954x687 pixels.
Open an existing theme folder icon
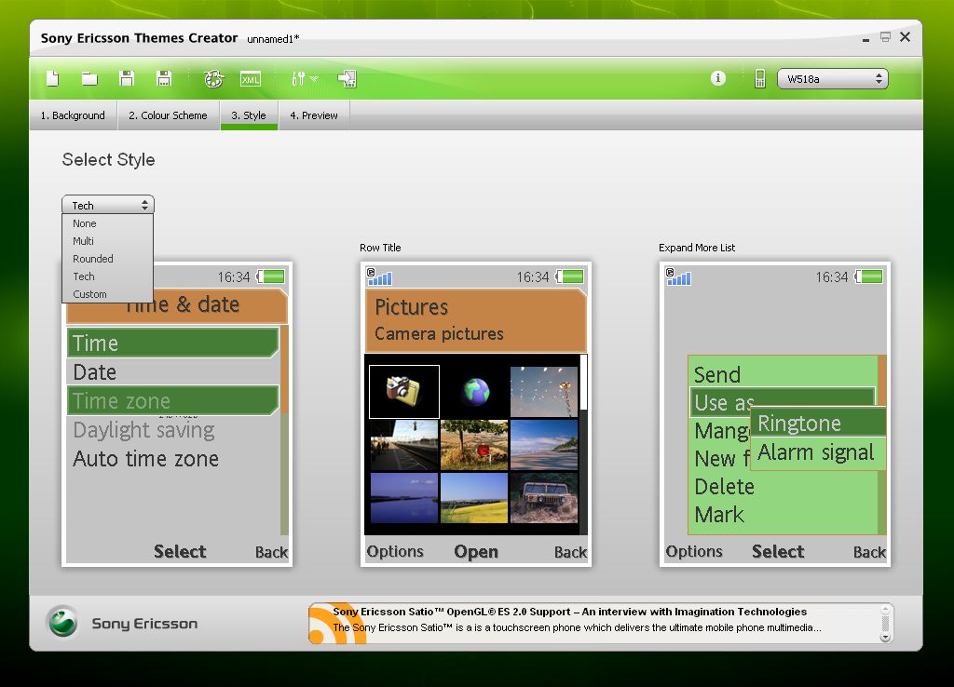(89, 78)
